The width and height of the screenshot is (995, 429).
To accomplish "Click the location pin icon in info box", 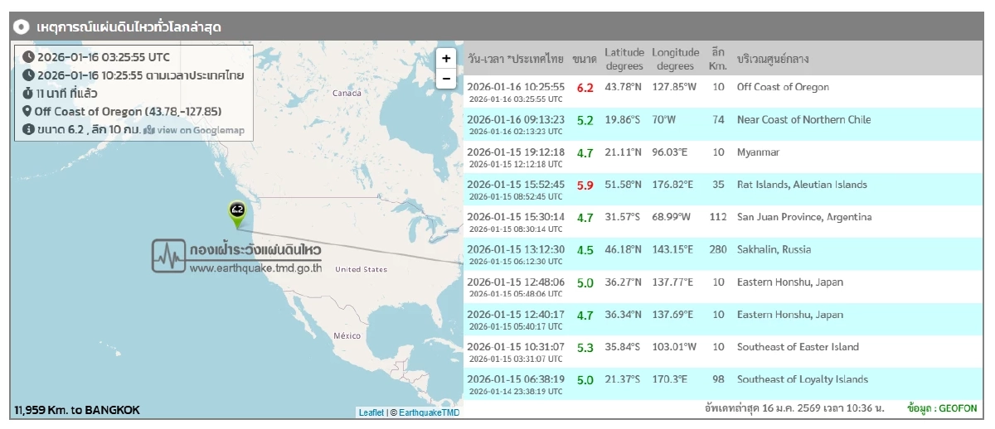I will (x=27, y=112).
